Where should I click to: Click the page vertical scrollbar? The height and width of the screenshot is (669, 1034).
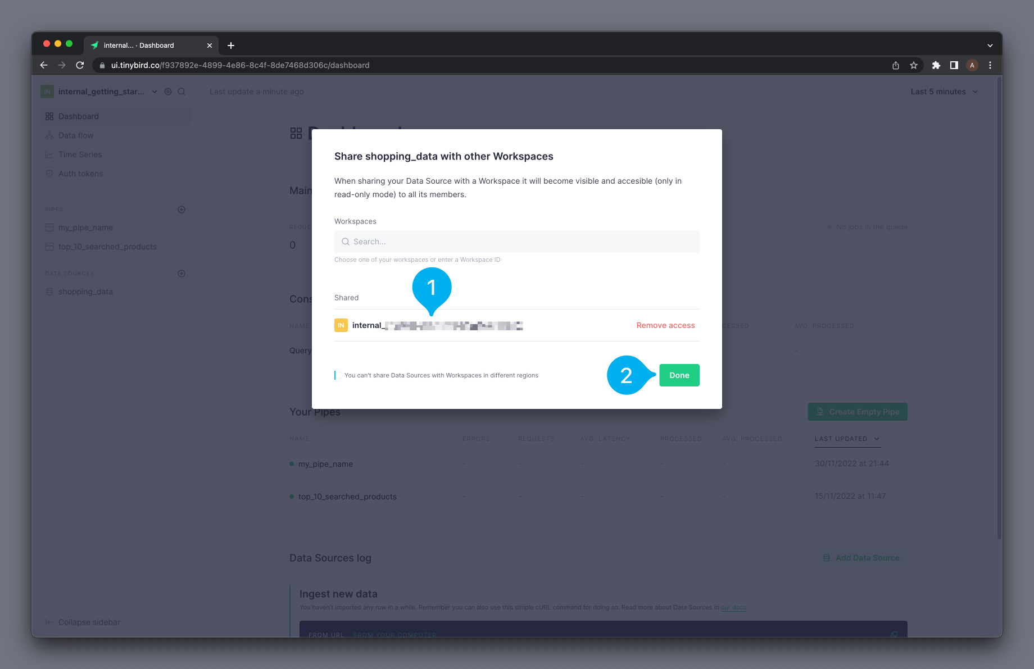(x=999, y=309)
